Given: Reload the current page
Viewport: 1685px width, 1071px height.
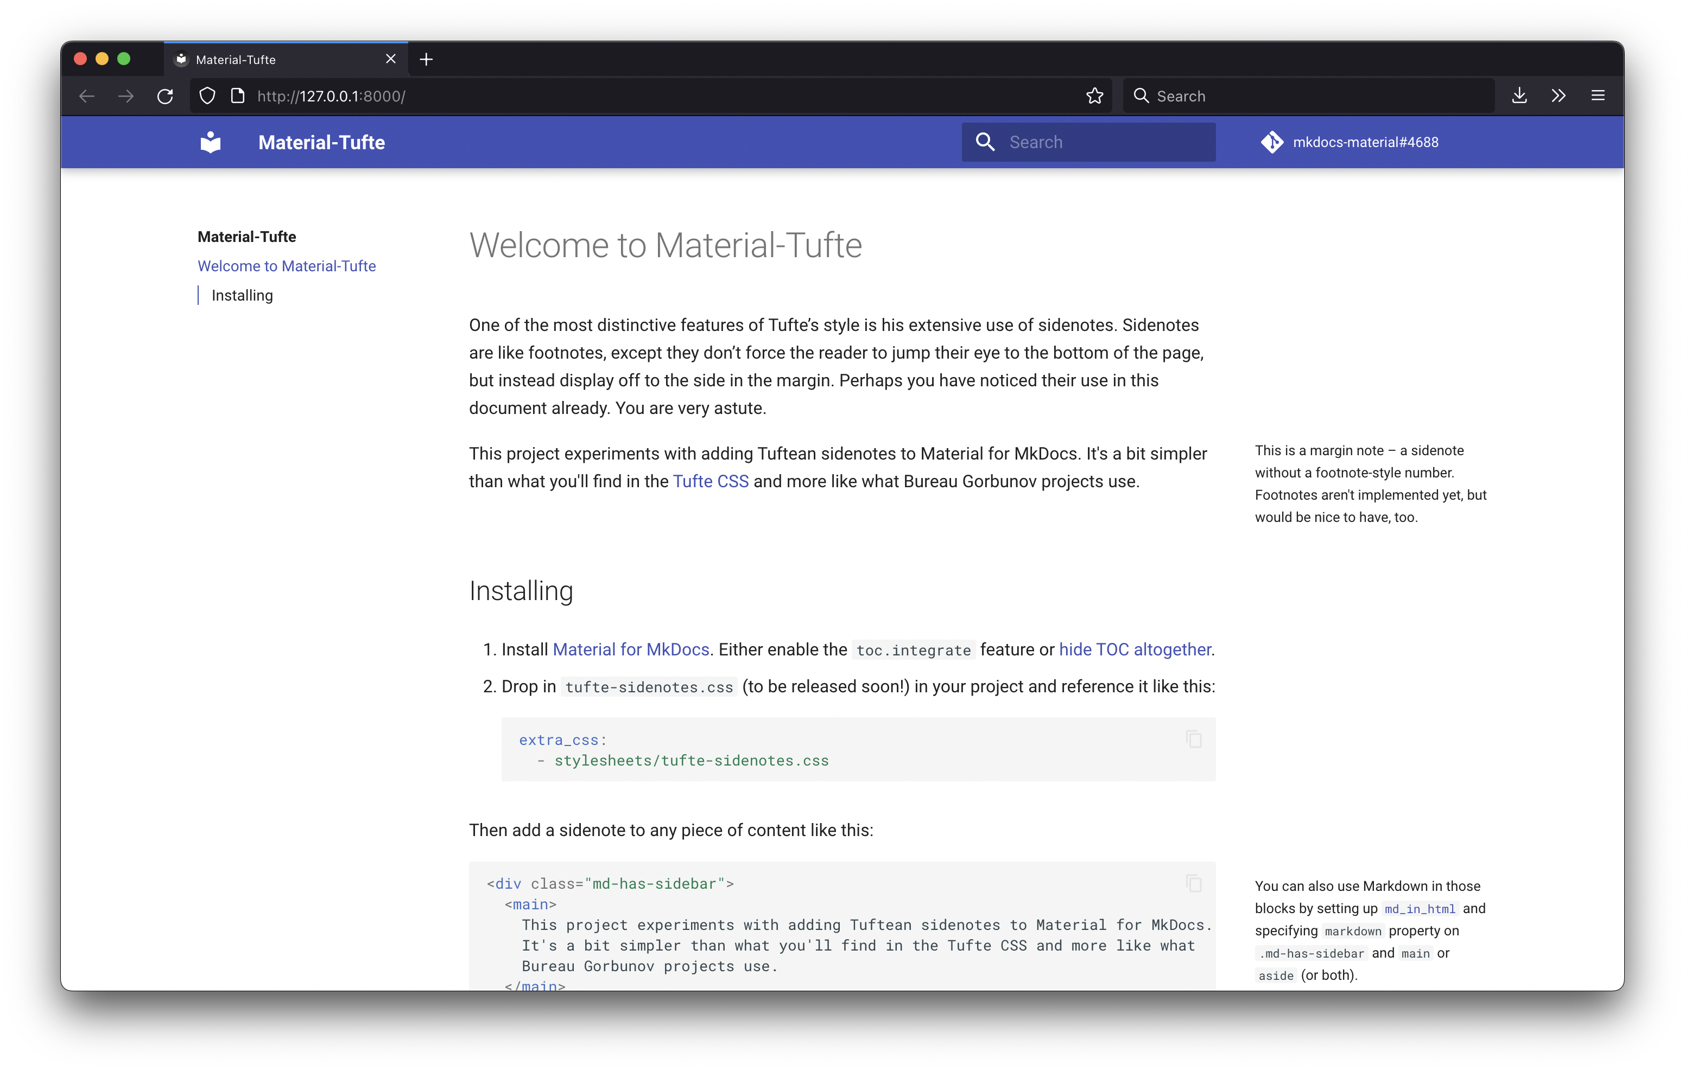Looking at the screenshot, I should pos(165,96).
